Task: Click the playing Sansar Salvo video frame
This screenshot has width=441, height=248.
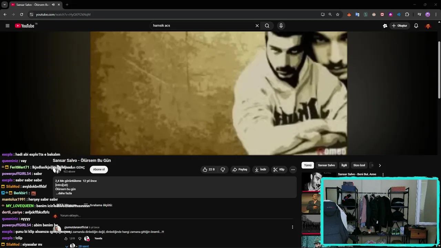Action: [218, 93]
